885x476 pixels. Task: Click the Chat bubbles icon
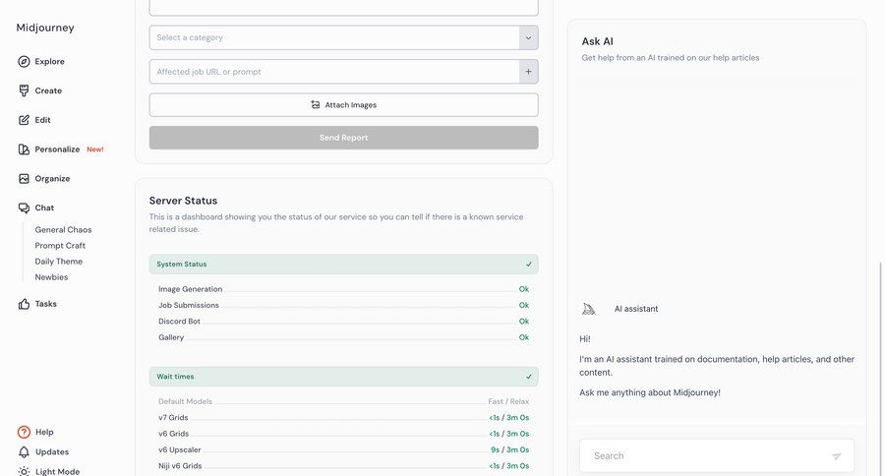24,208
